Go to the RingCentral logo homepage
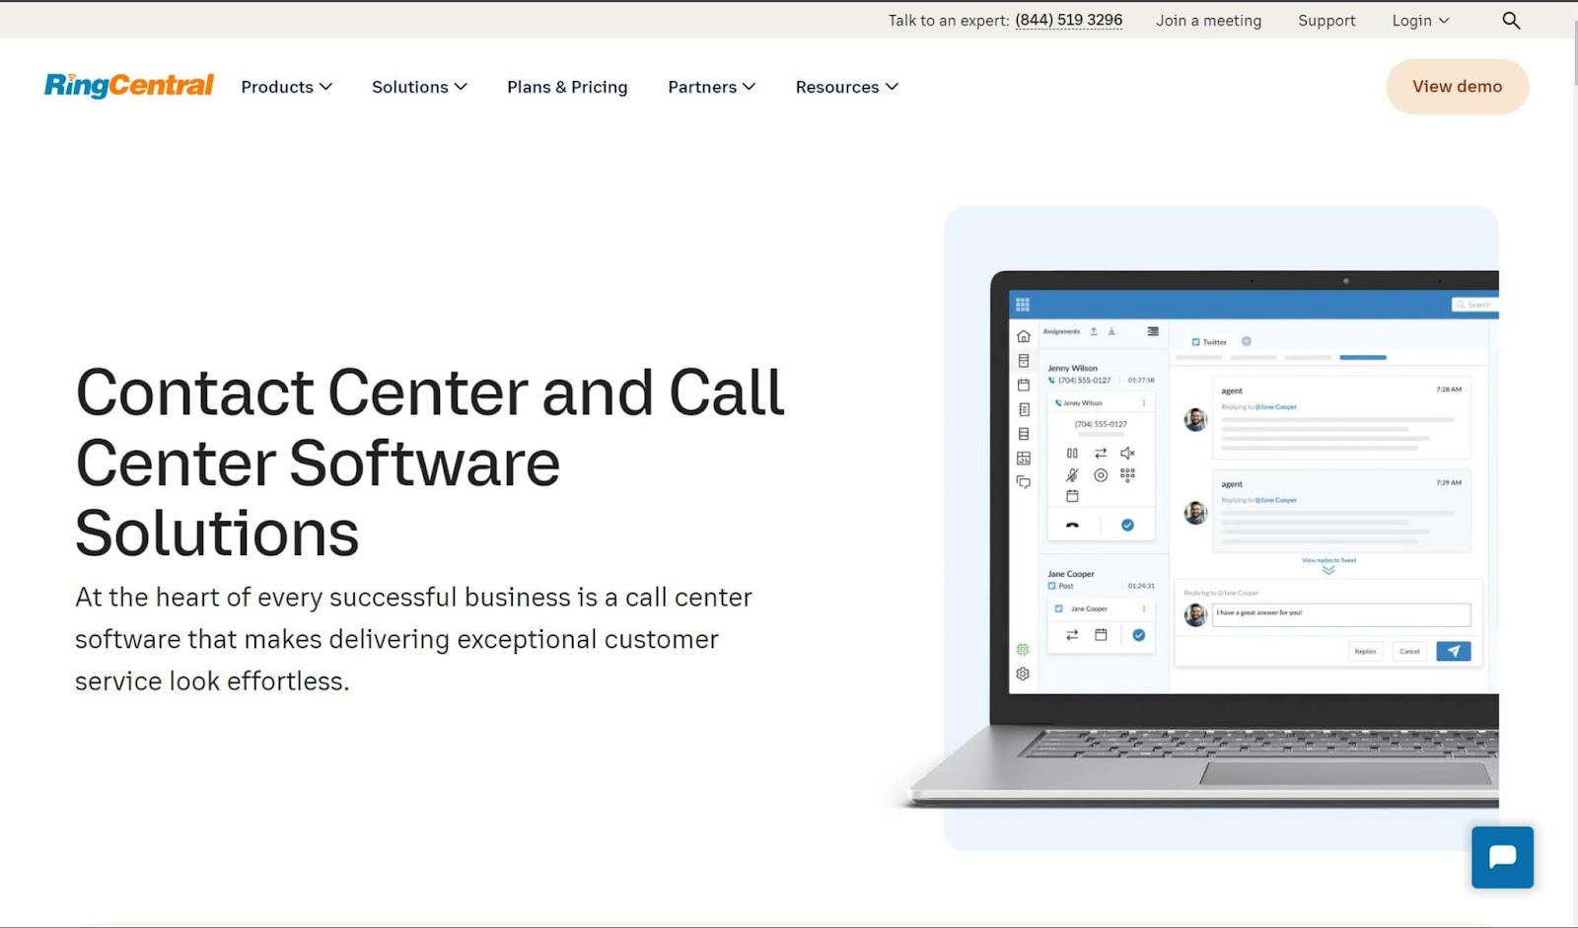Screen dimensions: 1578x928 point(129,86)
